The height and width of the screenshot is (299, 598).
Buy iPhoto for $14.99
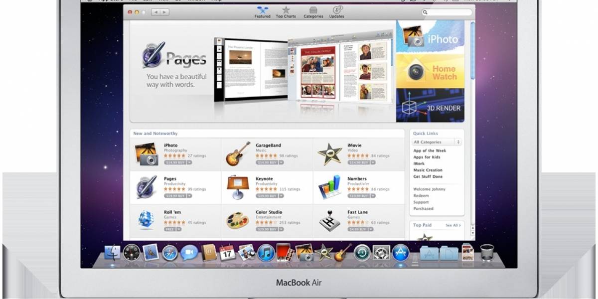point(174,162)
